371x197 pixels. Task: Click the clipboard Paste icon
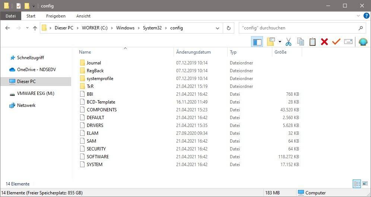pyautogui.click(x=312, y=42)
